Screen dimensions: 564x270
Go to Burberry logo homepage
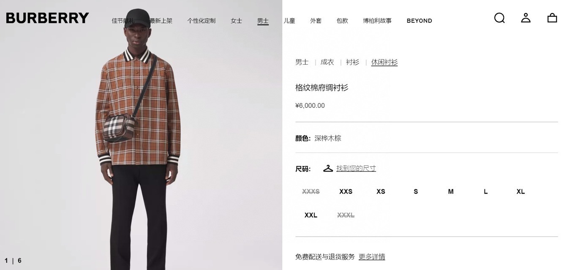(47, 18)
